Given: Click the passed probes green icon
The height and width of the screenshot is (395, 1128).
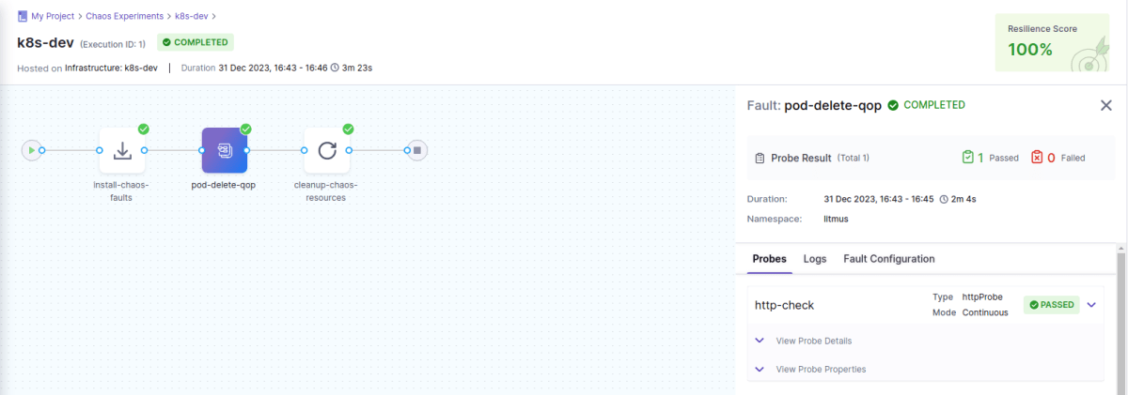Looking at the screenshot, I should click(x=968, y=158).
